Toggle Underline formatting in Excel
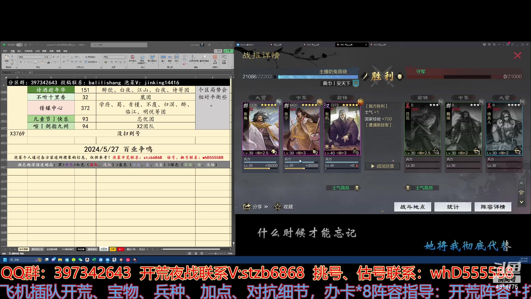Screen dimensions: 531x299 (x=28, y=62)
